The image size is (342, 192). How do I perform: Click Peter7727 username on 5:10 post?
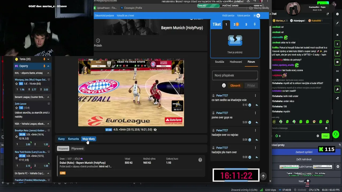pos(222,96)
